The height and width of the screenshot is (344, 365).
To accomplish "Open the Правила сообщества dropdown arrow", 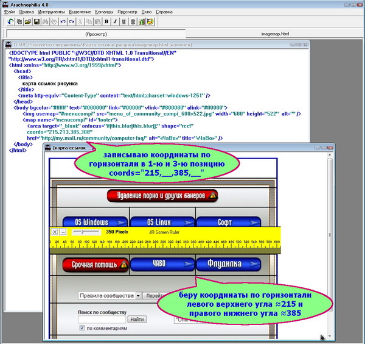I will pos(138,296).
